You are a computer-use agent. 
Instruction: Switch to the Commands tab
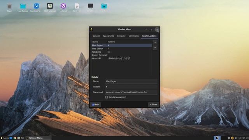134,36
